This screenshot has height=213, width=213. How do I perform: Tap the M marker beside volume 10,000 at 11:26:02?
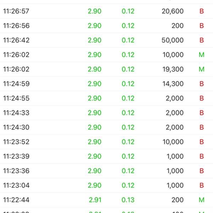[x=202, y=55]
